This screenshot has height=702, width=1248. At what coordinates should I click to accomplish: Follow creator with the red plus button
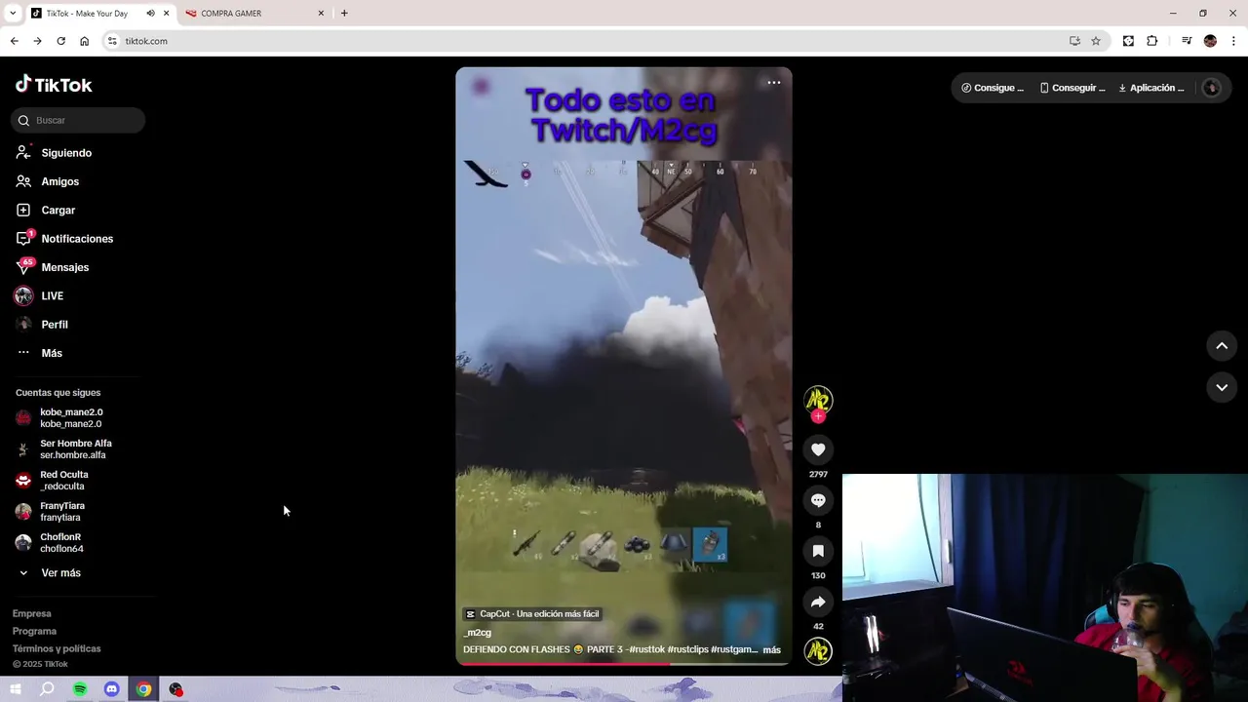pyautogui.click(x=818, y=416)
